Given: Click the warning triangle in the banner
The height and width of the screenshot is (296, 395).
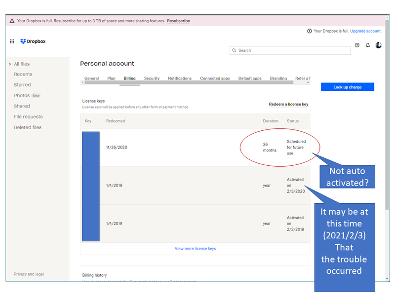Looking at the screenshot, I should (12, 21).
